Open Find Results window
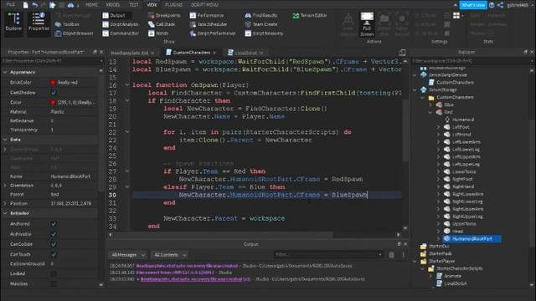 point(261,15)
